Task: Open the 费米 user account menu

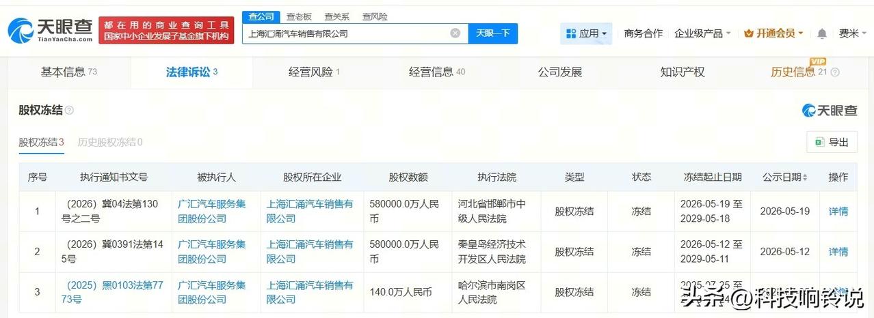Action: [853, 33]
